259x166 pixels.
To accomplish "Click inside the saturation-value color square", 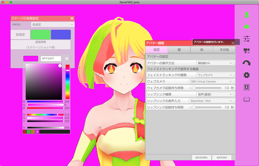I will tap(44, 82).
